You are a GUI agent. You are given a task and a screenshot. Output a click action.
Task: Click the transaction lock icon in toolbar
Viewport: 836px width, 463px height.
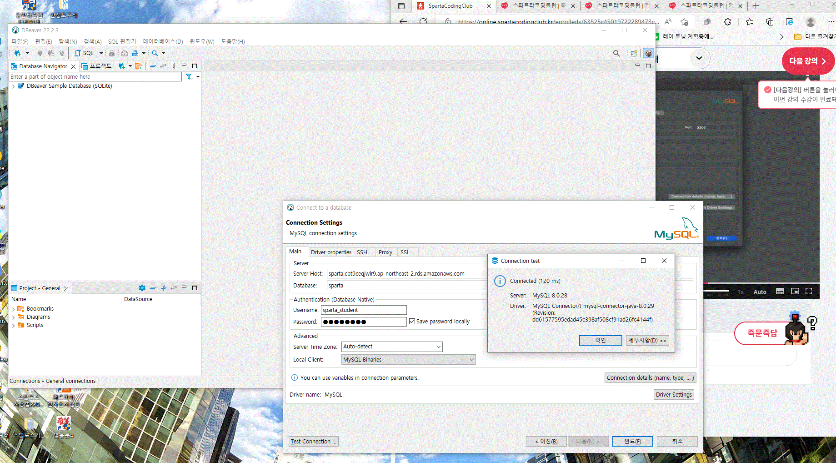pyautogui.click(x=112, y=53)
